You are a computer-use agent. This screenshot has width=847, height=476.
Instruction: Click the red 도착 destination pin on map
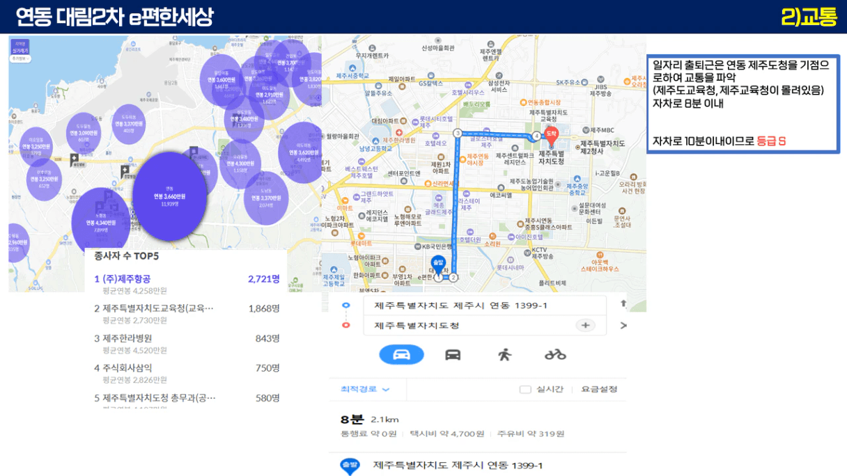[552, 135]
